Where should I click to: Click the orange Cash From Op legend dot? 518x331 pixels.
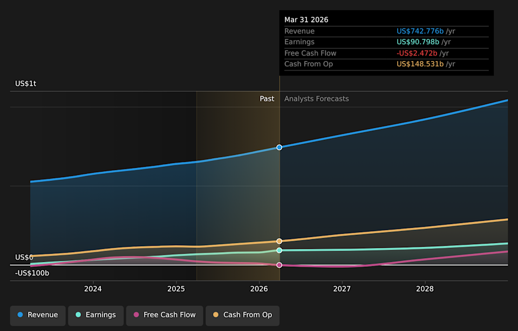[x=216, y=315]
